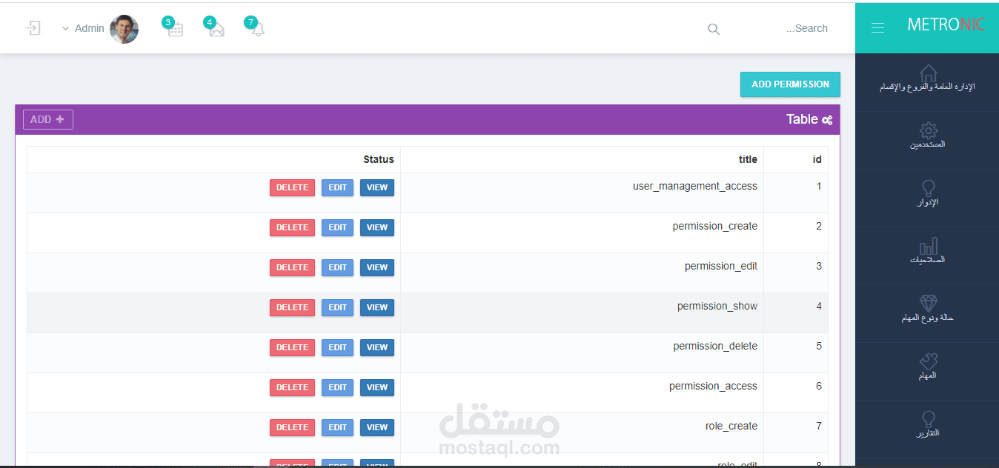Delete the permission_access row
The image size is (999, 468).
tap(292, 388)
